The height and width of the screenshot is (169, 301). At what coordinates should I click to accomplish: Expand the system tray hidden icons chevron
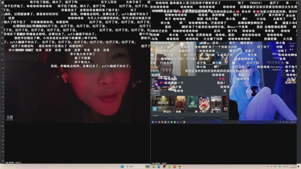pos(268,166)
